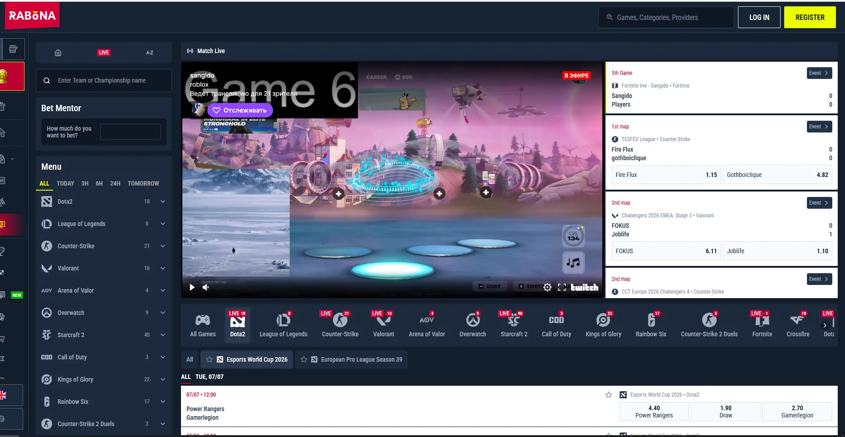Play the Twitch stream
845x437 pixels.
[192, 287]
